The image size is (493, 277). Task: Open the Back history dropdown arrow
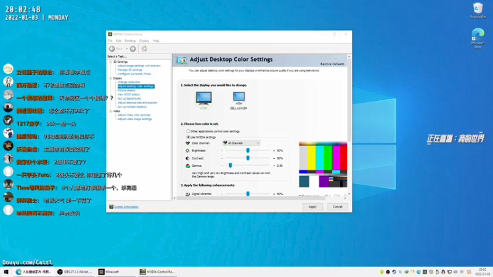point(127,49)
